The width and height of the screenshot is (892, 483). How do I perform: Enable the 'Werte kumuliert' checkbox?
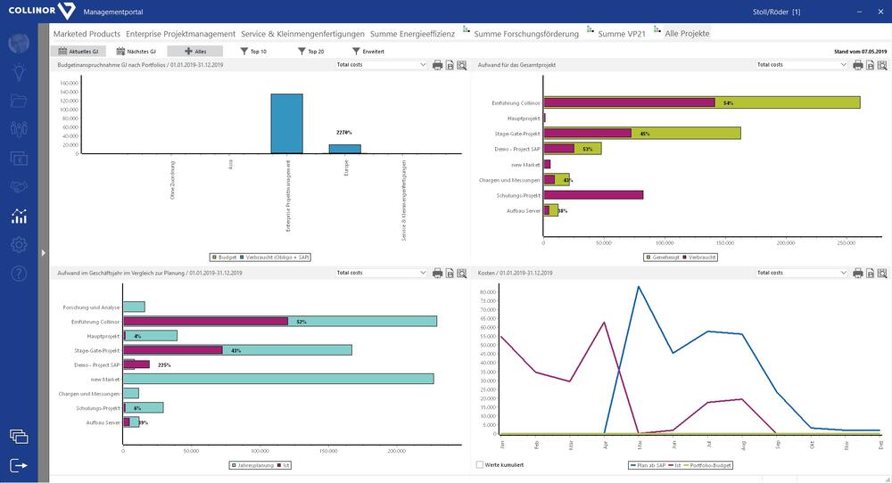pos(481,464)
